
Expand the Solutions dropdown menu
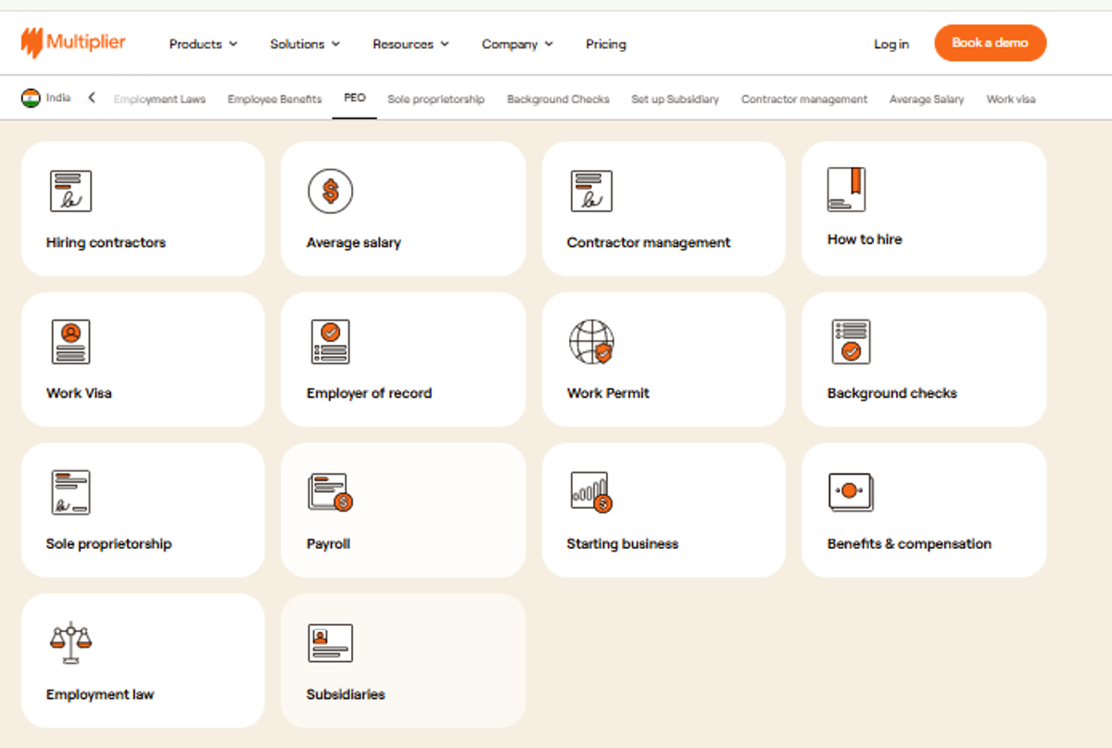tap(305, 44)
